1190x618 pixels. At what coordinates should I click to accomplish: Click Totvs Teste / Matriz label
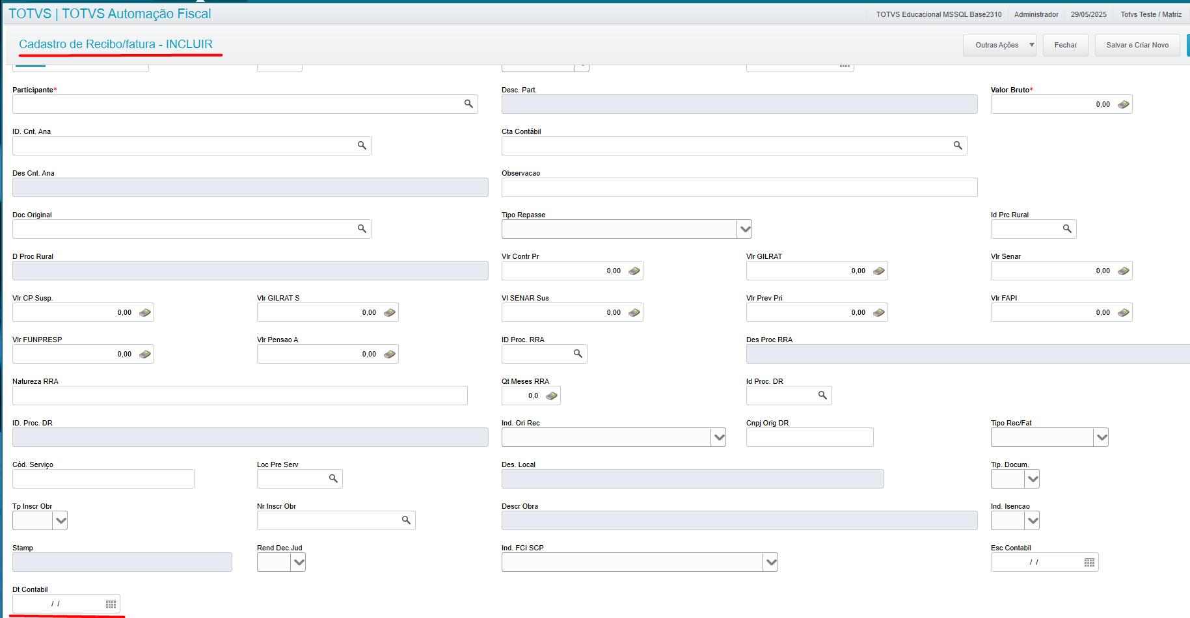[1151, 14]
